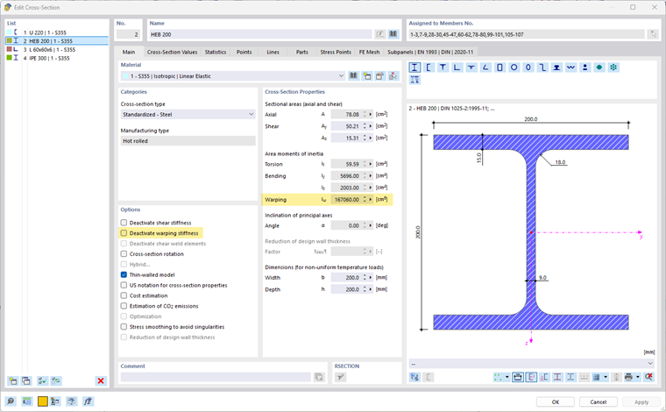Select IPE 300 in the cross-section list

point(44,59)
